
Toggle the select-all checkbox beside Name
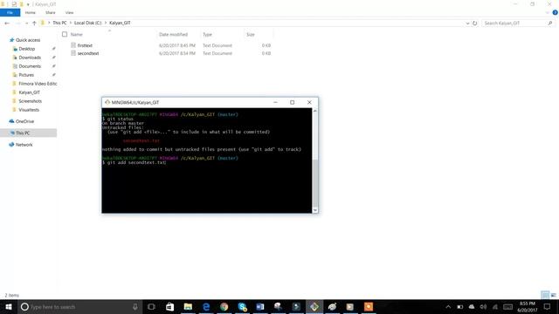click(65, 34)
